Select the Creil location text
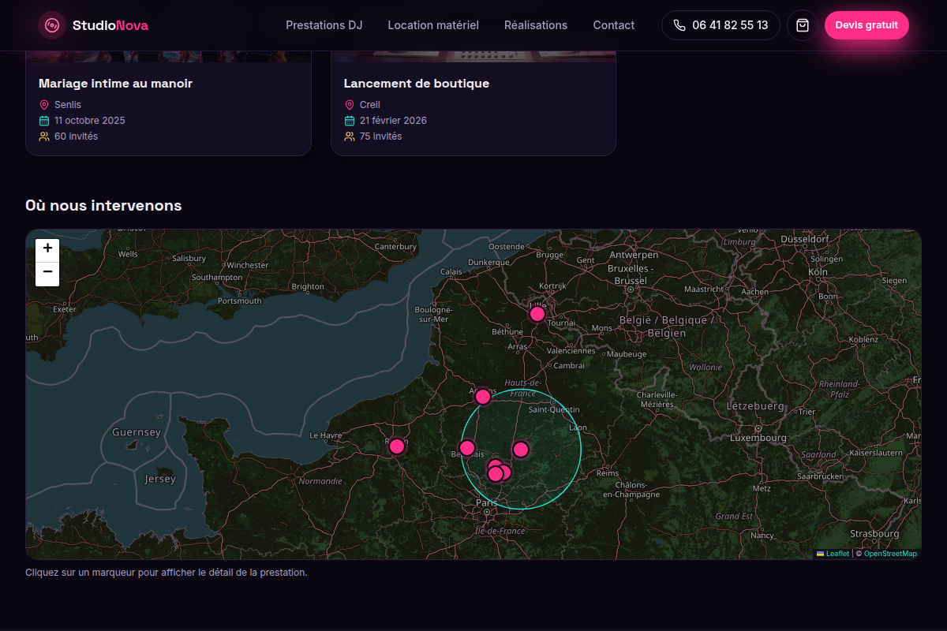The height and width of the screenshot is (631, 947). [370, 105]
